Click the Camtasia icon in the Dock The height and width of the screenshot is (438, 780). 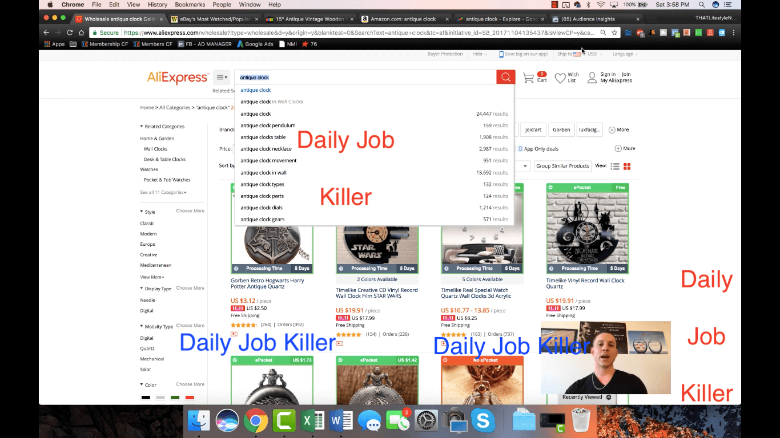284,421
